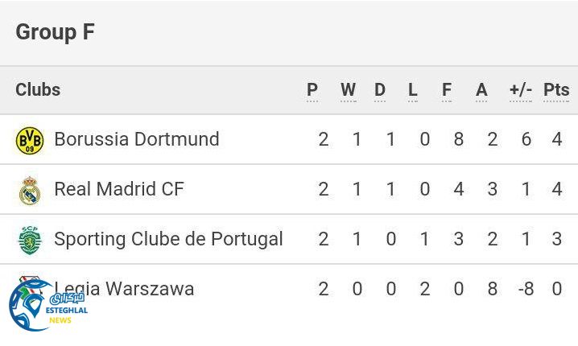This screenshot has width=578, height=346.
Task: Click the W (won) column header
Action: (x=348, y=90)
